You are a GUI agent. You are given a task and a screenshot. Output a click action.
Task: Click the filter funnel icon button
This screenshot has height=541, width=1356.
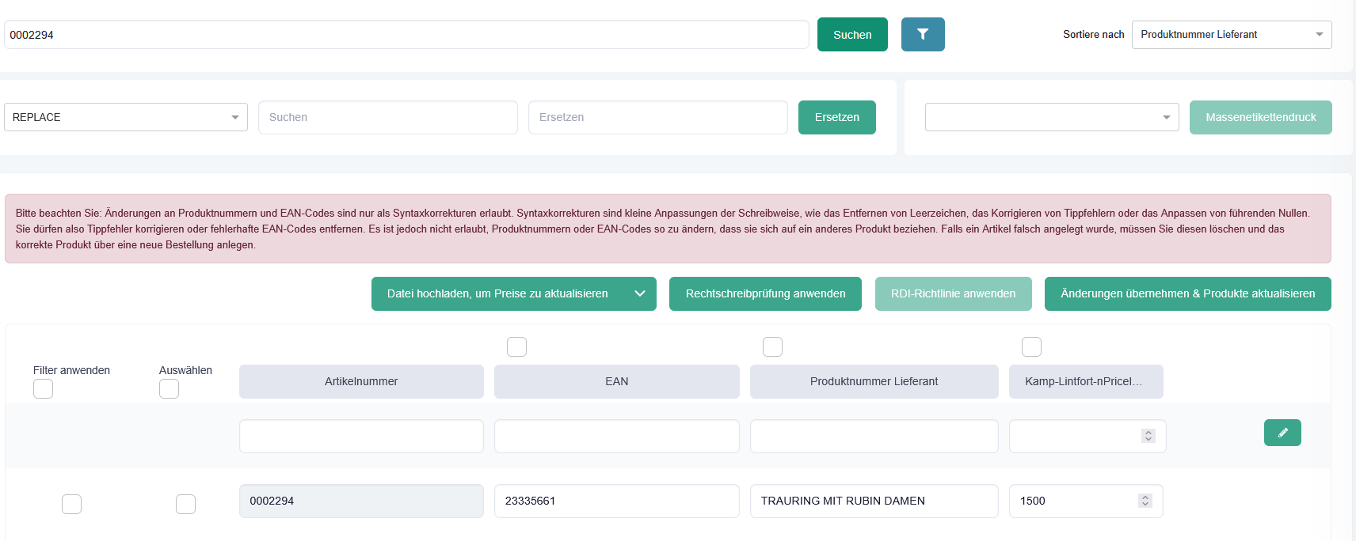(x=922, y=35)
